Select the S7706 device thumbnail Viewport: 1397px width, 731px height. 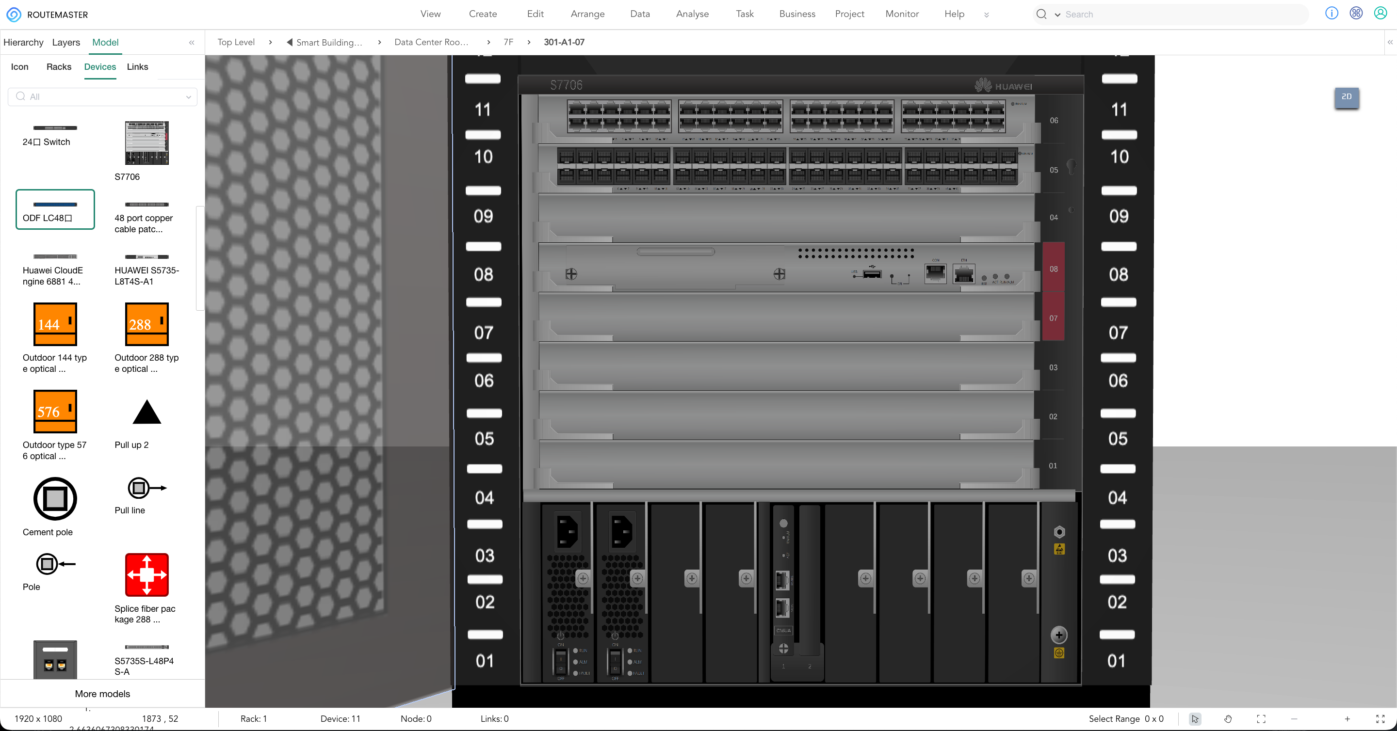[146, 143]
